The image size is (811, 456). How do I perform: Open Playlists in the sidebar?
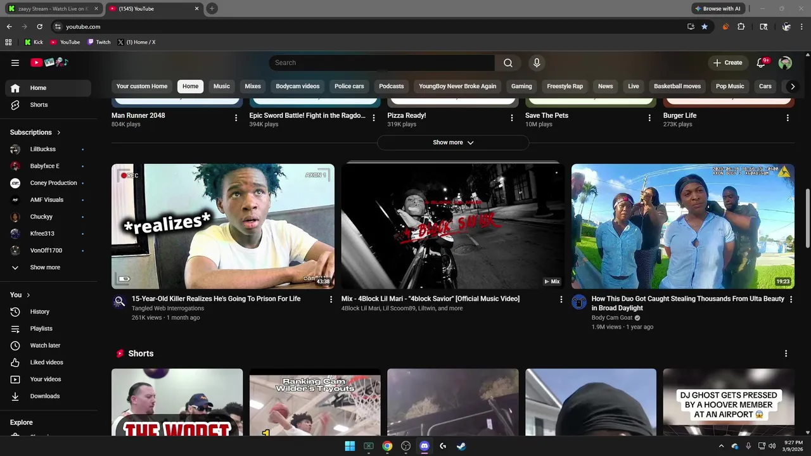click(48, 329)
